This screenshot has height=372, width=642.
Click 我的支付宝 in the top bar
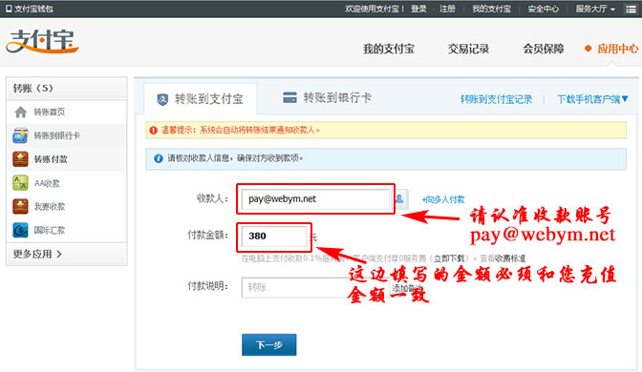(x=491, y=9)
